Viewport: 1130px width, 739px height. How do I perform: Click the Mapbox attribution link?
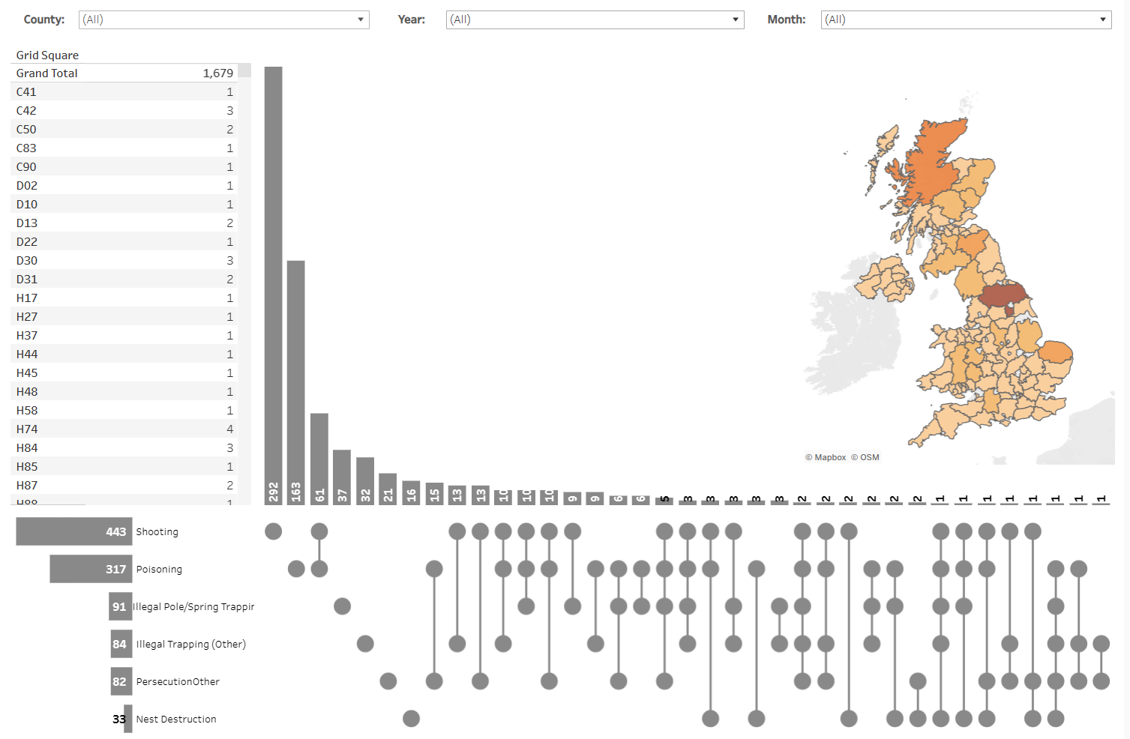(x=826, y=457)
